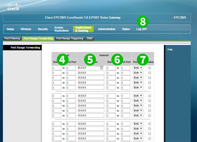Tick Enable checkbox, fourth row, third group
Screen dimensions: 197x142
(x=149, y=138)
